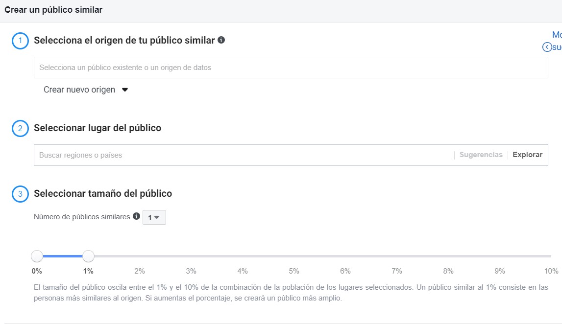Viewport: 562px width, 324px height.
Task: Click the source audience input field
Action: [291, 68]
